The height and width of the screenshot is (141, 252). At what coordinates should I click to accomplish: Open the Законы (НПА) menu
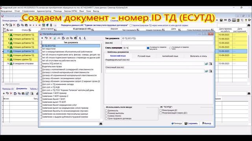click(70, 11)
